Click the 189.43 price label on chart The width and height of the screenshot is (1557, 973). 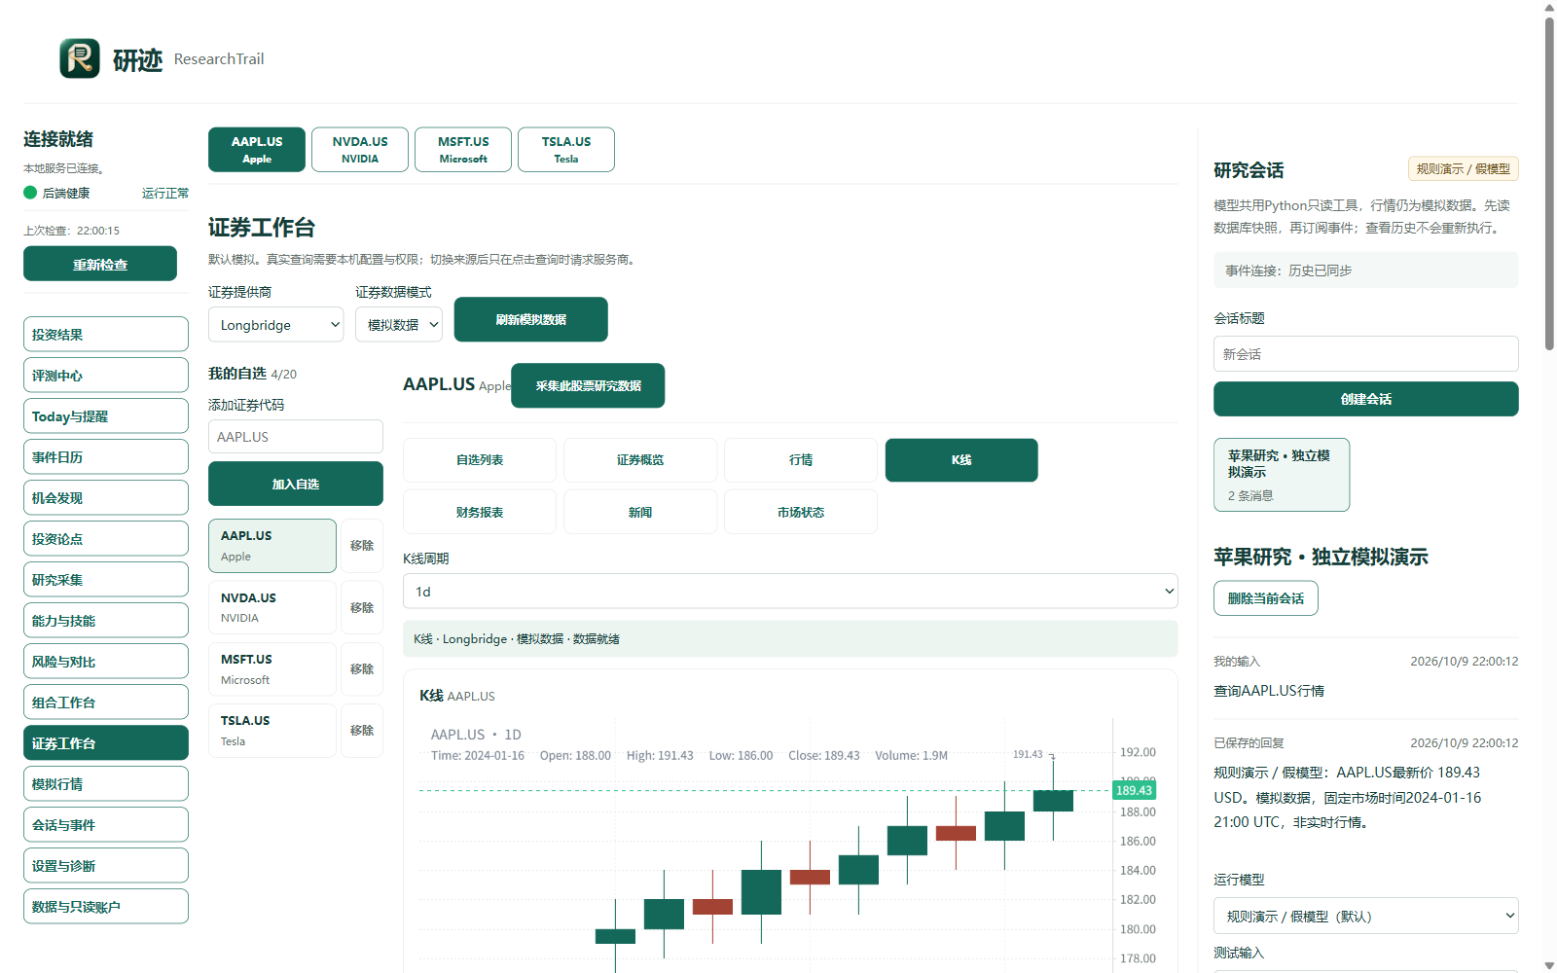click(x=1134, y=790)
